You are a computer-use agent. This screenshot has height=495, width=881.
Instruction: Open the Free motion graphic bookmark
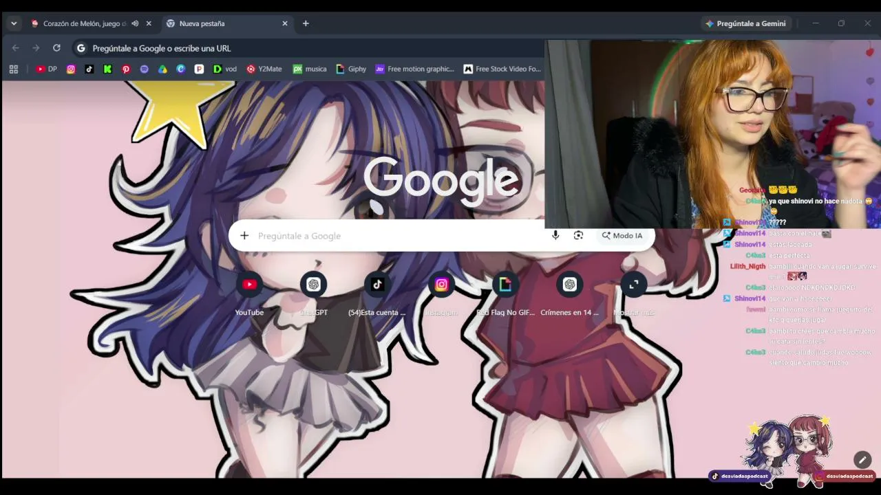pyautogui.click(x=415, y=69)
